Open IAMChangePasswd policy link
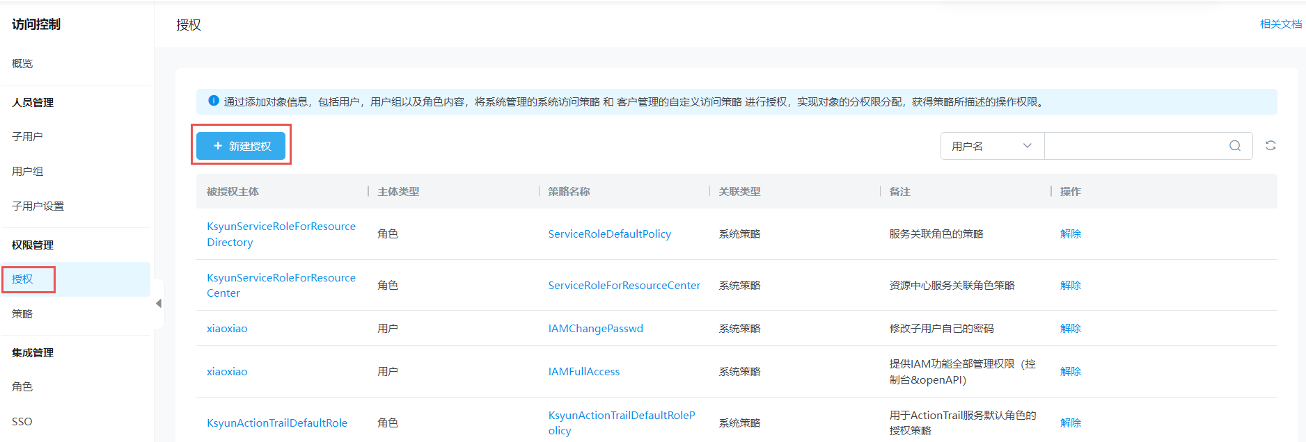 (595, 329)
